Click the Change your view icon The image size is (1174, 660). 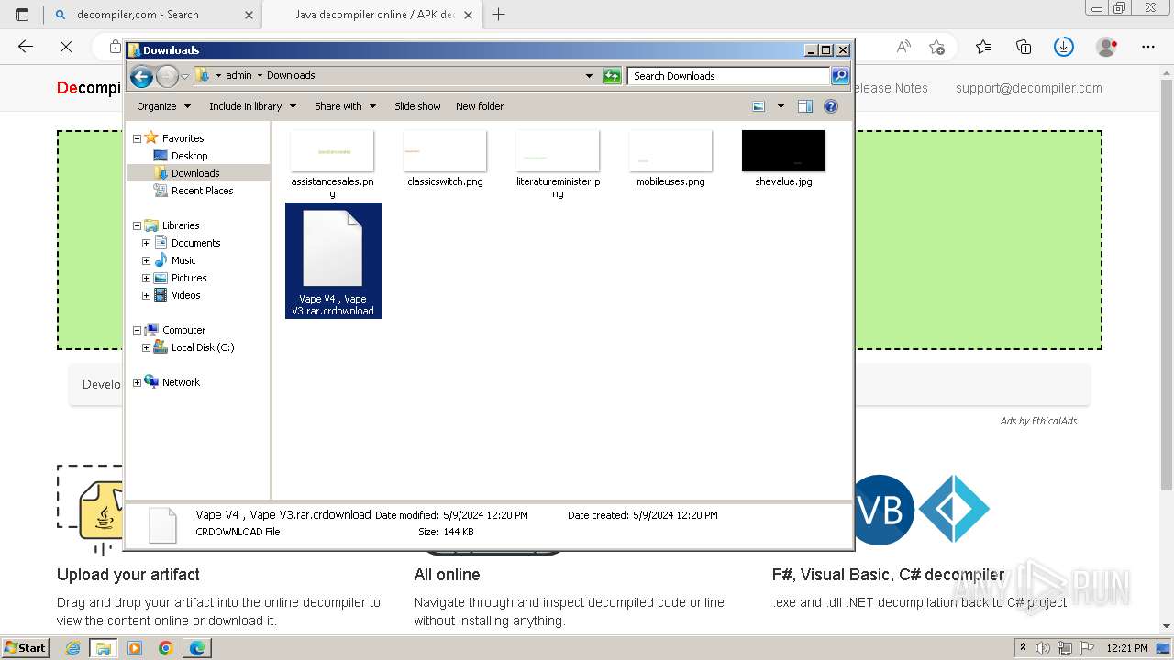coord(759,106)
